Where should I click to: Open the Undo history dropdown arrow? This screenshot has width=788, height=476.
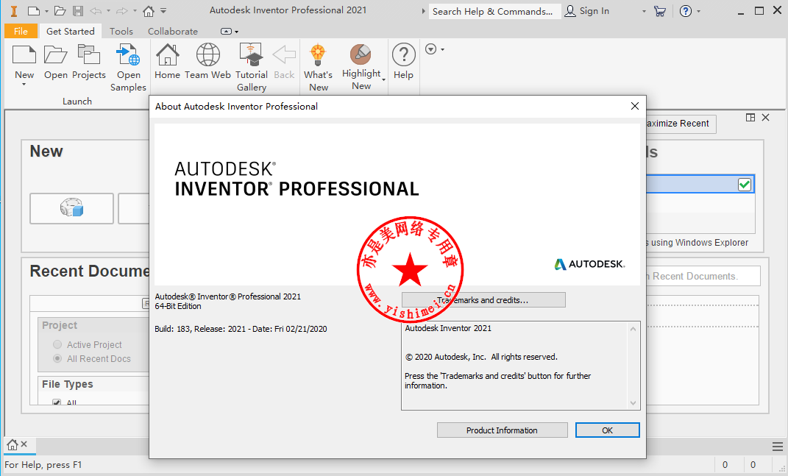point(108,11)
